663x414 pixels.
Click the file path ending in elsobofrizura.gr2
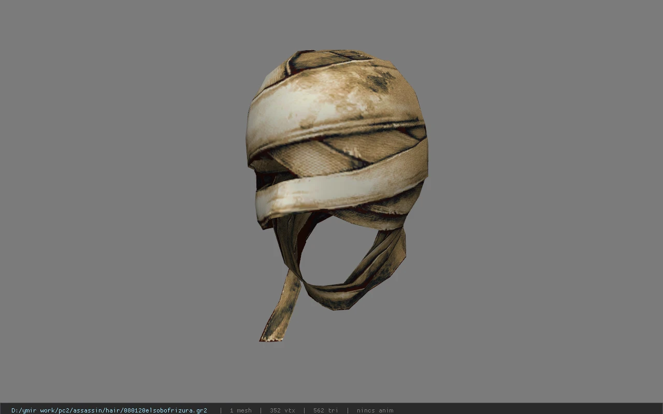pos(109,410)
